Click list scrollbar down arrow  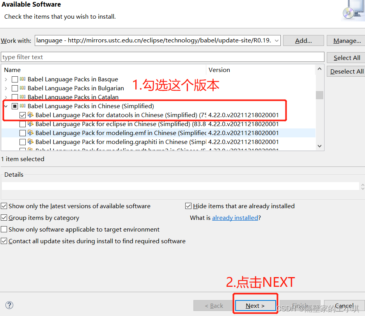click(x=320, y=146)
